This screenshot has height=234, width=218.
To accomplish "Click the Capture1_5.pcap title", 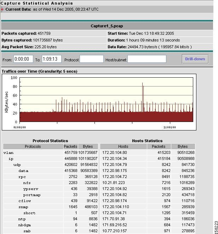I will (107, 26).
